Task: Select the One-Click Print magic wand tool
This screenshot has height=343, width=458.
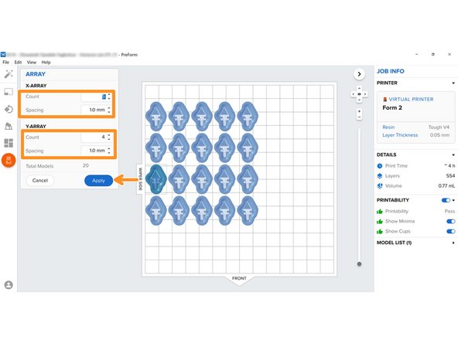Action: (9, 74)
